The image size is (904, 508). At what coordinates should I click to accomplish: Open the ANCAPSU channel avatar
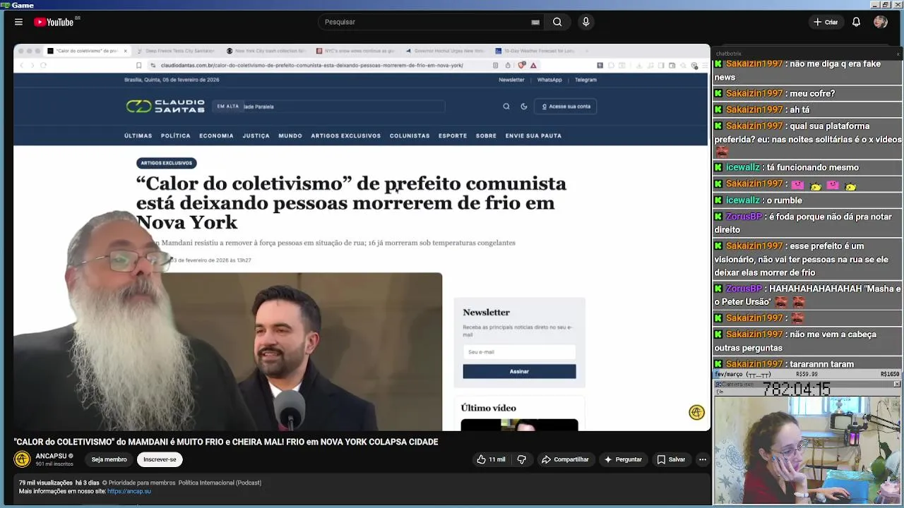22,459
